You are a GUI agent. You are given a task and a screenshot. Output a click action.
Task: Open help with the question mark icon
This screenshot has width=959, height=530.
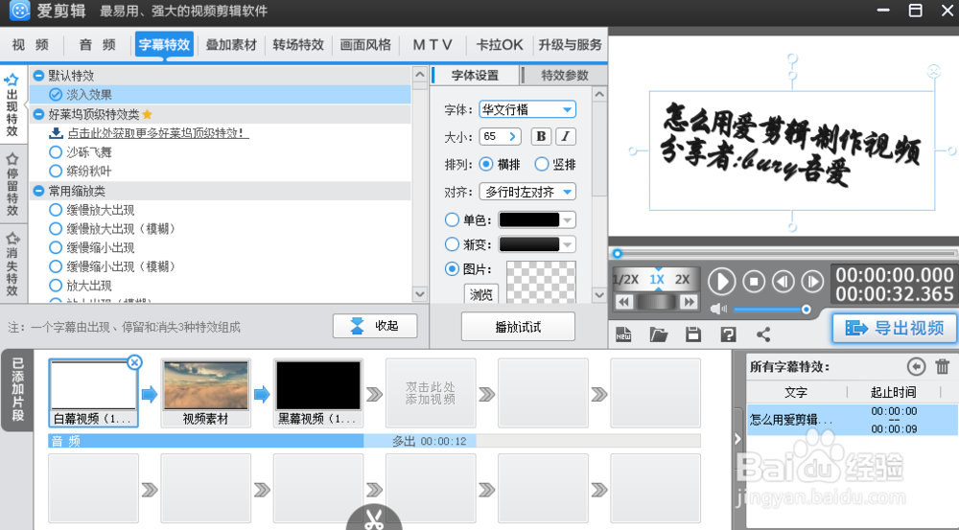click(728, 334)
